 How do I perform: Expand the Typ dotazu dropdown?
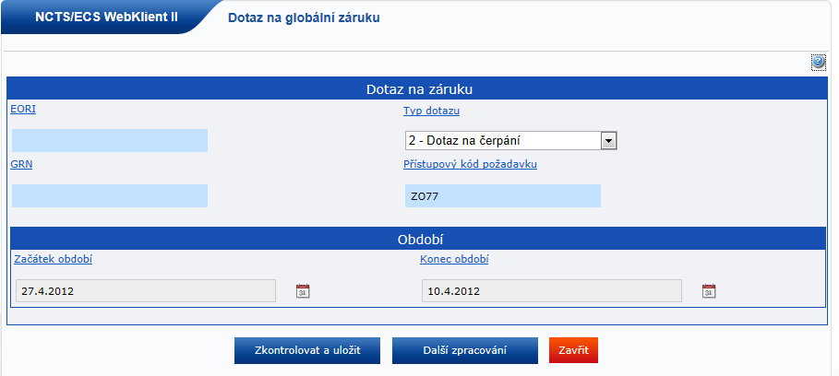point(608,140)
